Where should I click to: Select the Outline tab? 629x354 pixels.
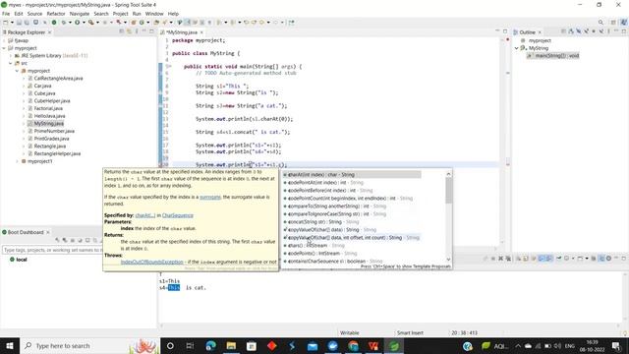pos(527,32)
